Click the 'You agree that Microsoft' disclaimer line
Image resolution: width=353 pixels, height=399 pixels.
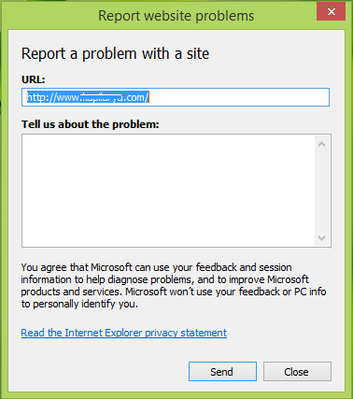(x=156, y=267)
